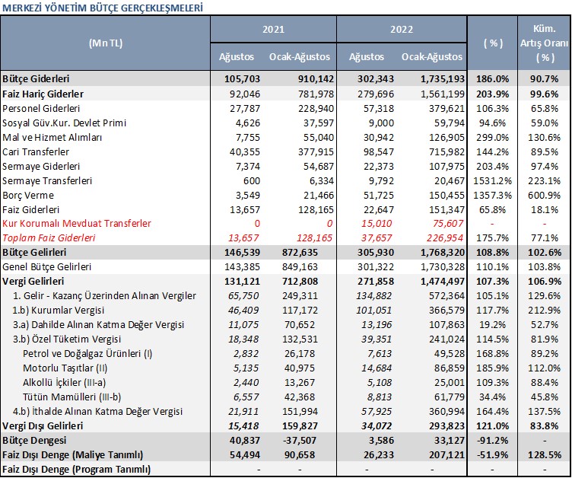This screenshot has height=478, width=572.
Task: Select 'Motorlu Taşıtlar (II)' label
Action: [65, 368]
